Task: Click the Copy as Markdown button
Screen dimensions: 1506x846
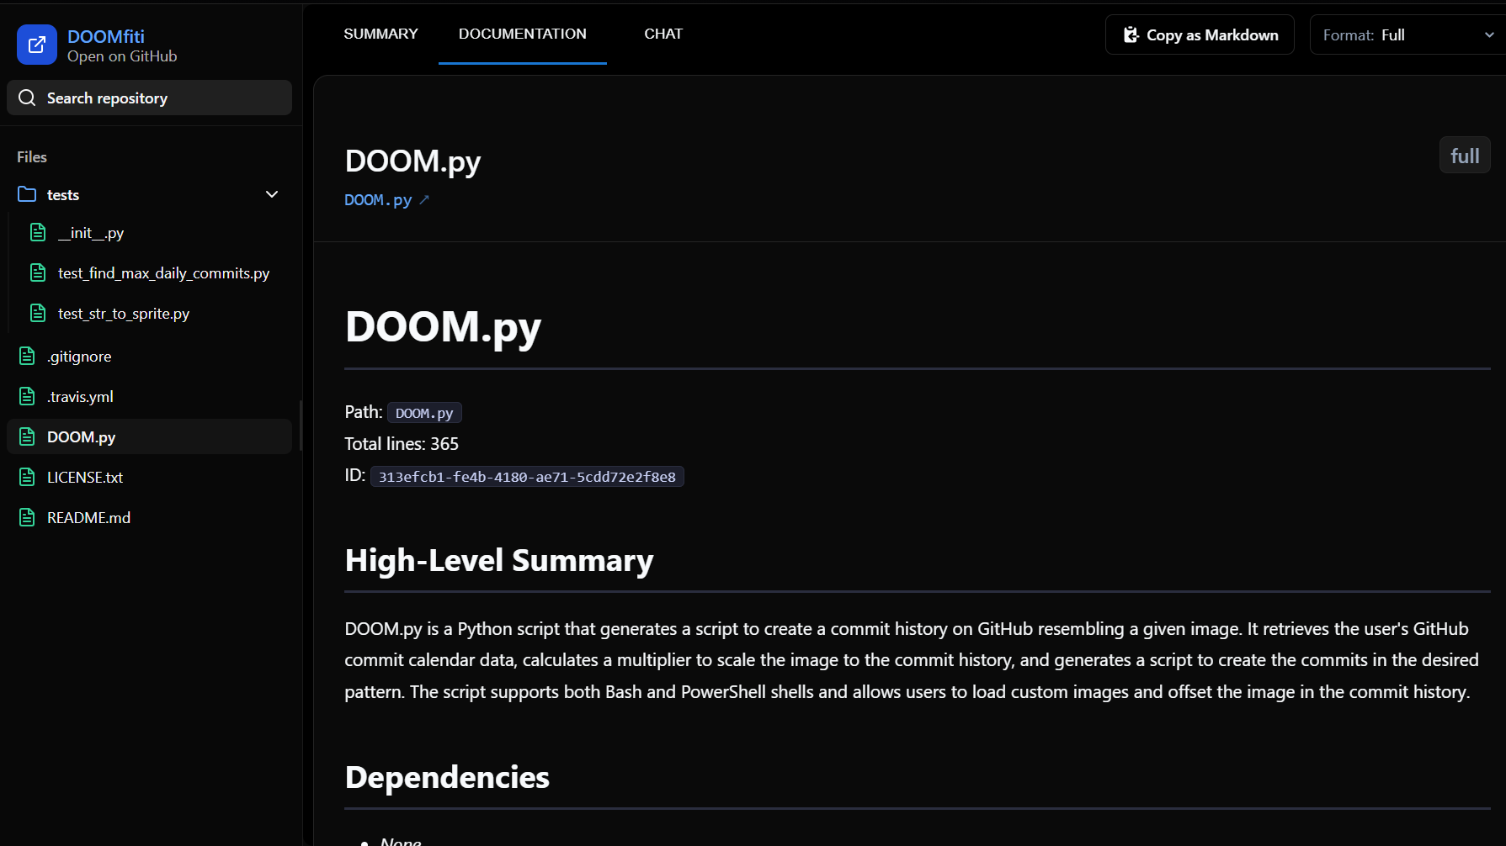Action: tap(1200, 34)
